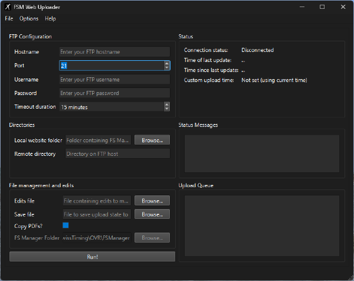
Task: Focus the Password input field
Action: 114,93
